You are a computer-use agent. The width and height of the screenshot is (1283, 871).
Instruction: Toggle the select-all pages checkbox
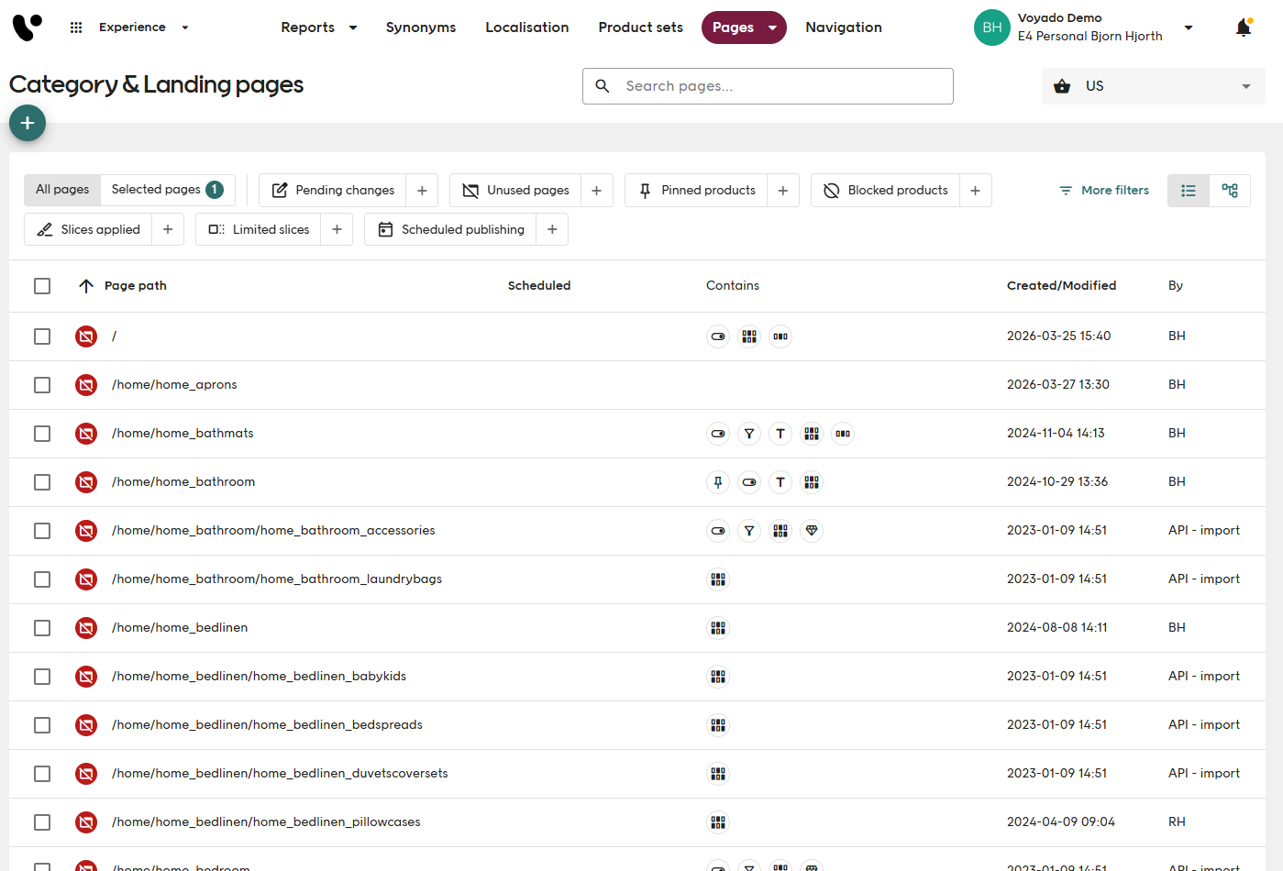(42, 286)
